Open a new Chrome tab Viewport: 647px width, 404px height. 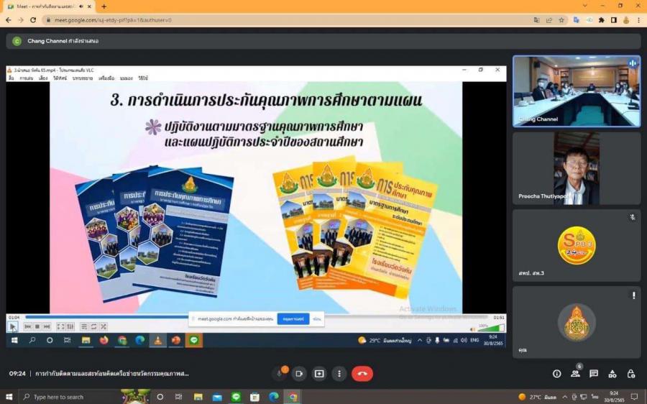click(104, 6)
